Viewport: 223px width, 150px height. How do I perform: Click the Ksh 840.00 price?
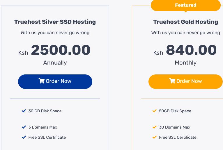(185, 50)
